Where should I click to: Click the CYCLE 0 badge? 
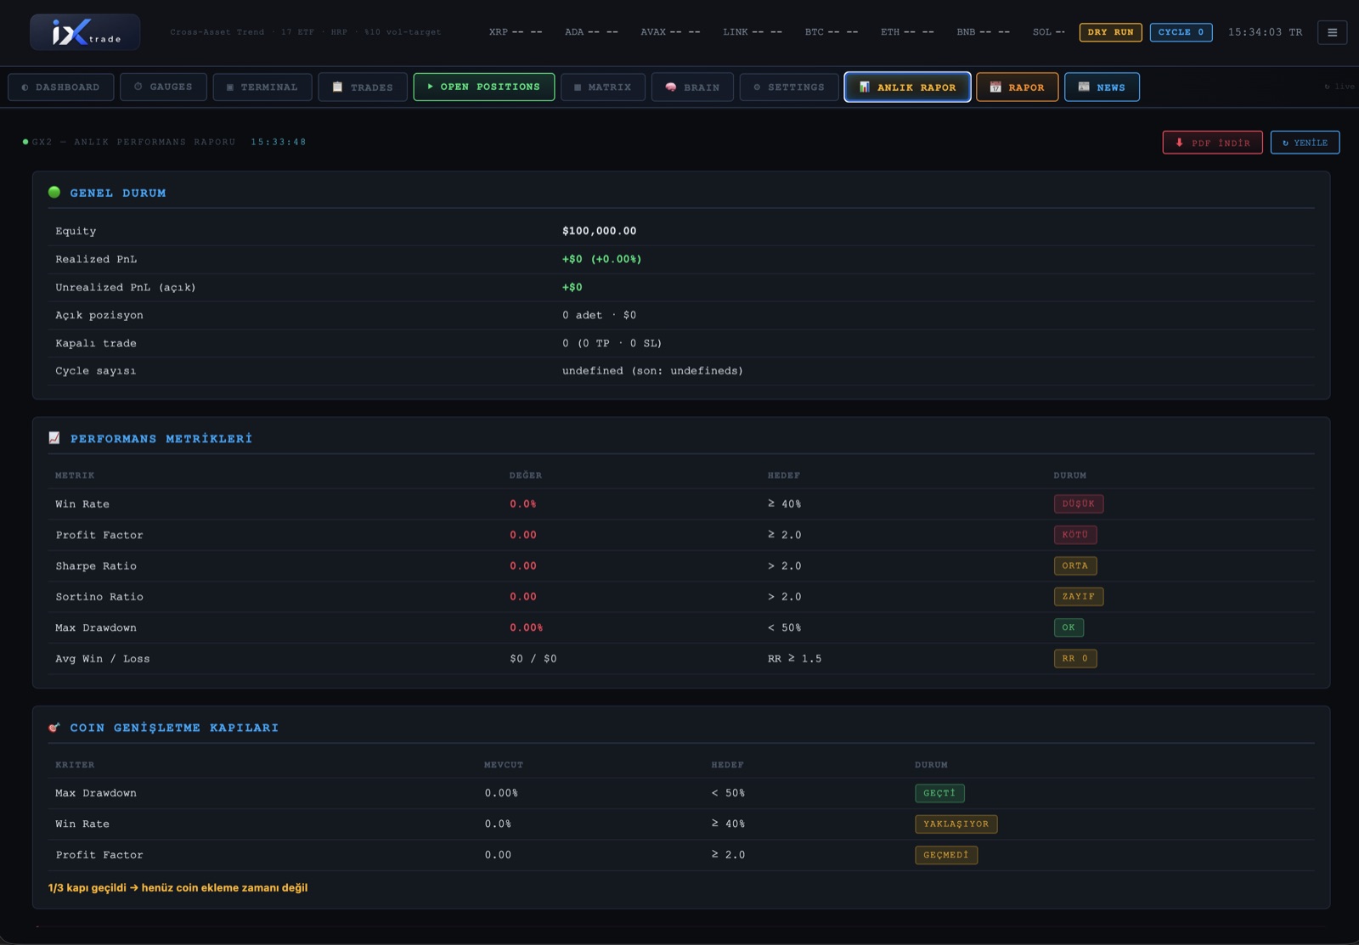1181,32
